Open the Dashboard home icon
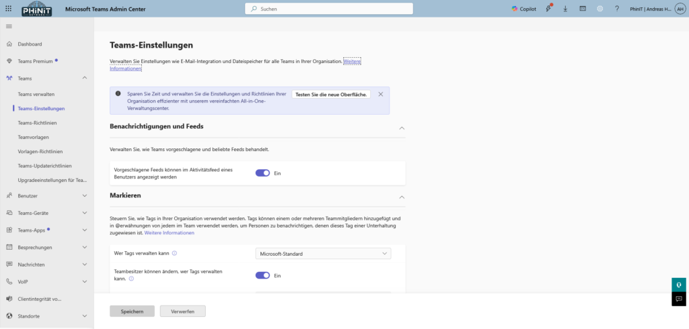The height and width of the screenshot is (329, 689). [9, 44]
